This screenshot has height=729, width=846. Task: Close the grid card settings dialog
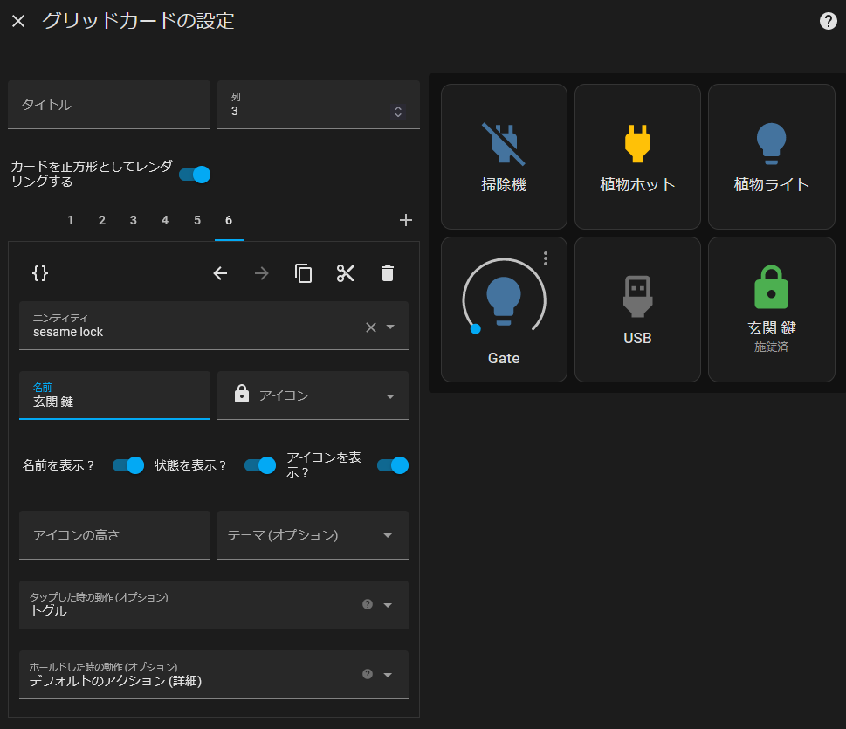[x=18, y=21]
